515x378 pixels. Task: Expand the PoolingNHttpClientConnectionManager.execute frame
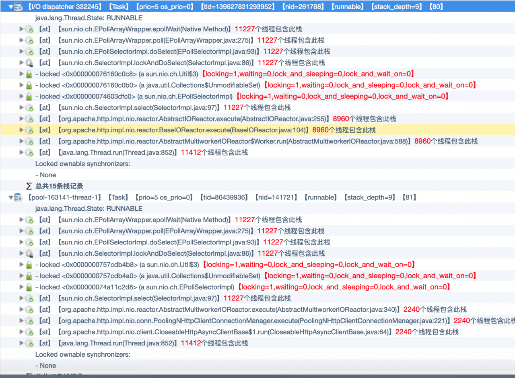pos(21,320)
